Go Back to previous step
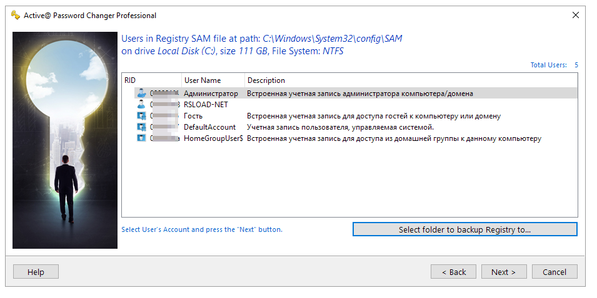 (453, 272)
